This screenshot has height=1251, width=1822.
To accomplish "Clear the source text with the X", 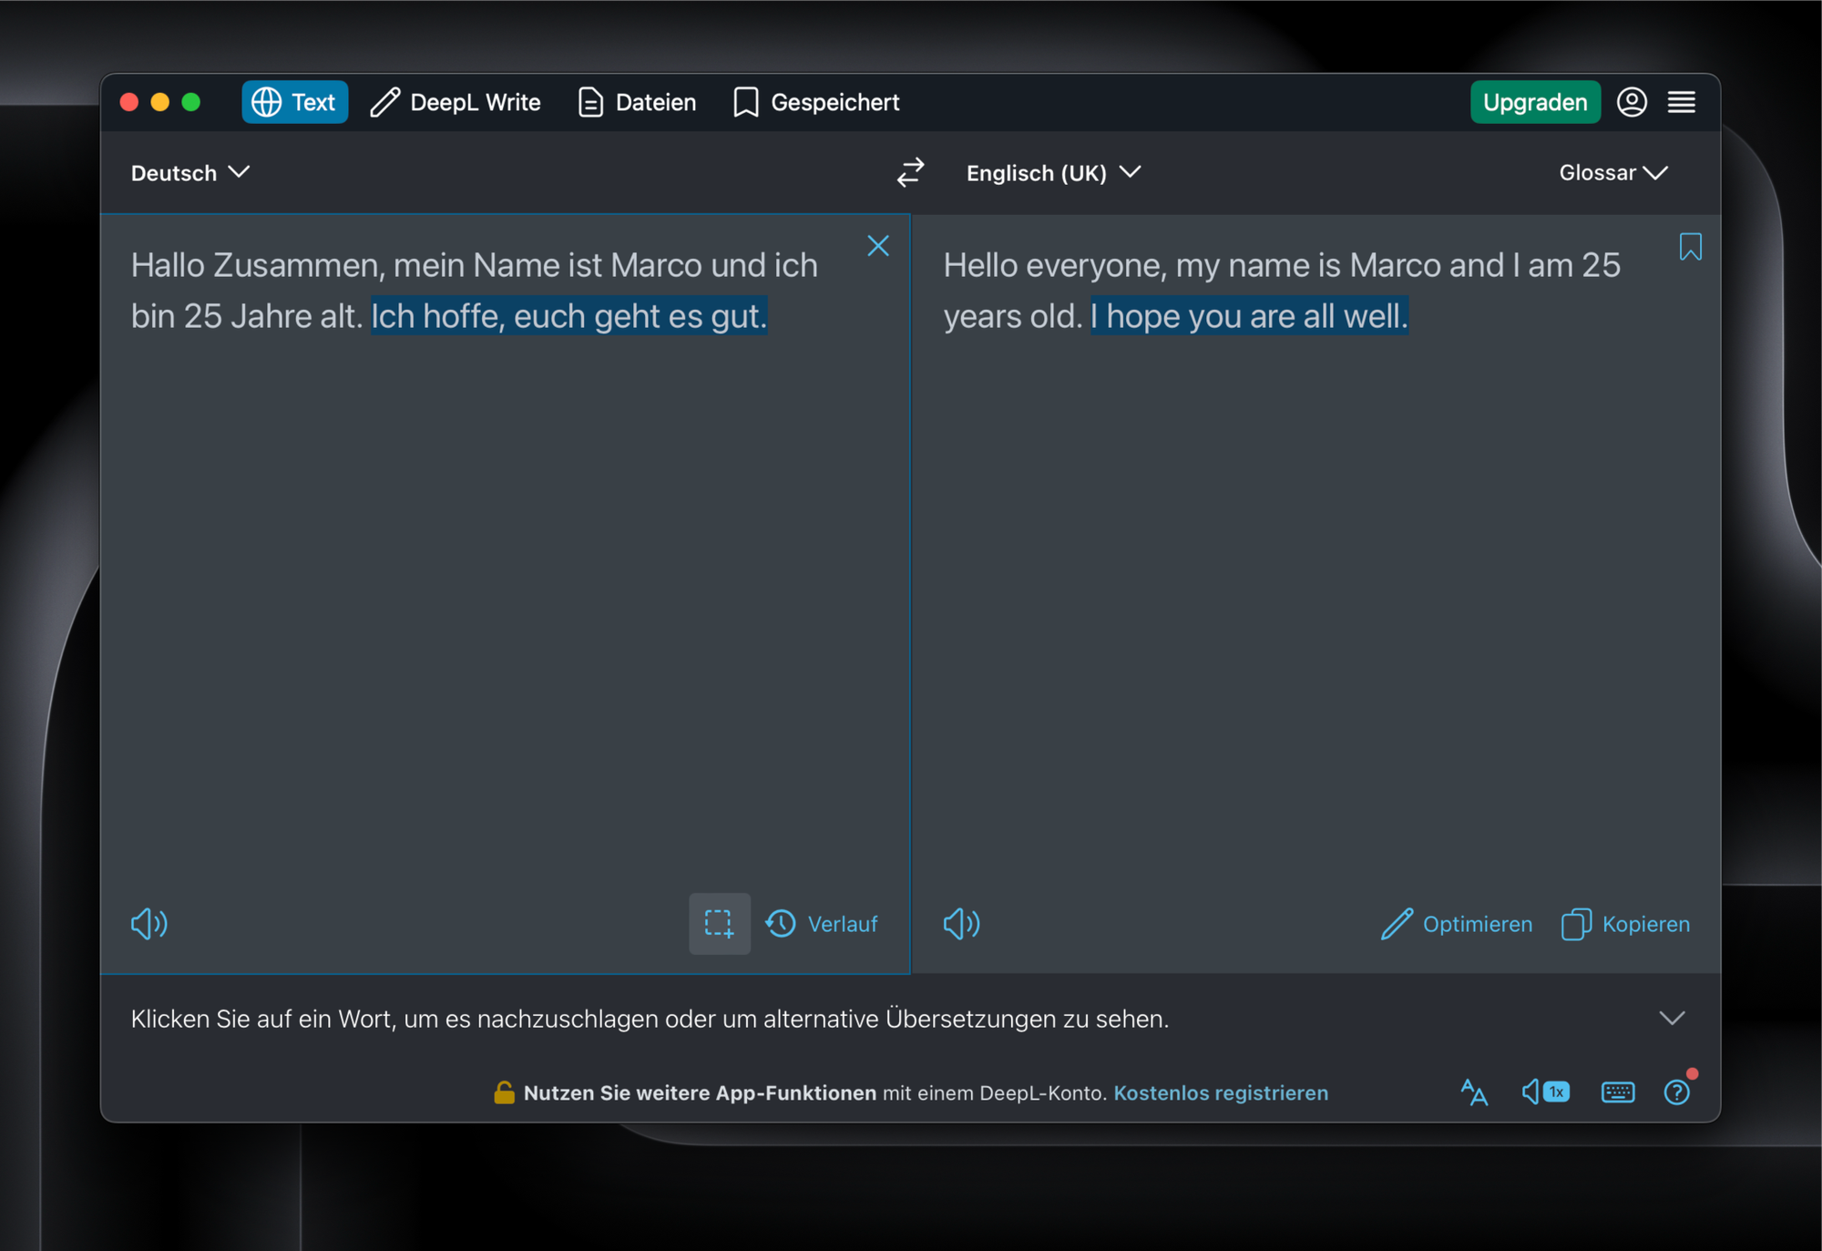I will [x=877, y=245].
